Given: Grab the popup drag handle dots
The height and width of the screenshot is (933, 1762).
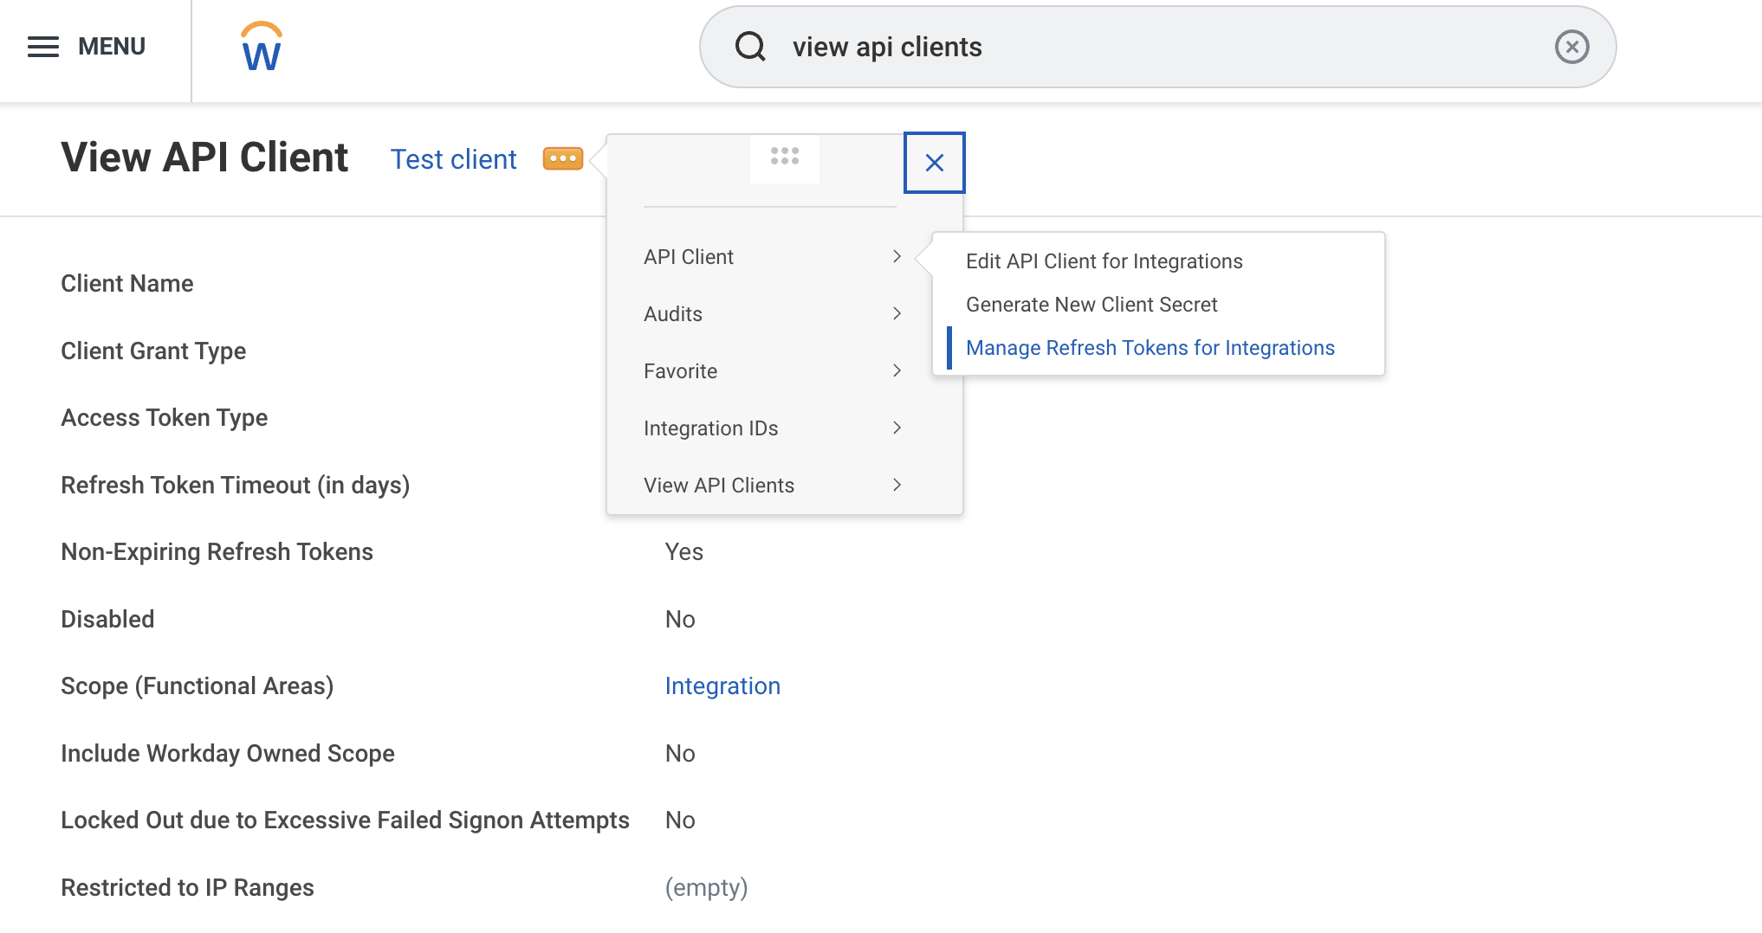Looking at the screenshot, I should tap(784, 158).
